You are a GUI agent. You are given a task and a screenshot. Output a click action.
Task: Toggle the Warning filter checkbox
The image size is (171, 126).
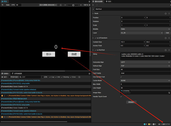[62, 77]
